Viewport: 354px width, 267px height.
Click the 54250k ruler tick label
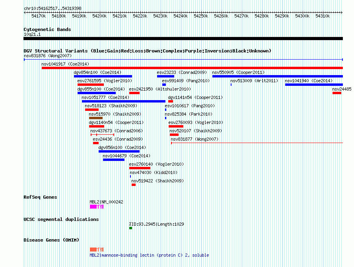click(x=201, y=16)
